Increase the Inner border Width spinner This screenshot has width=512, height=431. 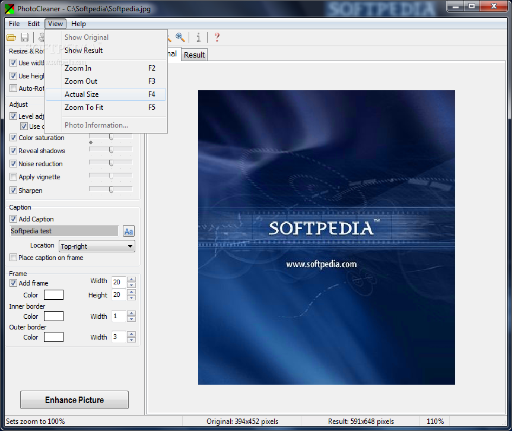tap(131, 313)
